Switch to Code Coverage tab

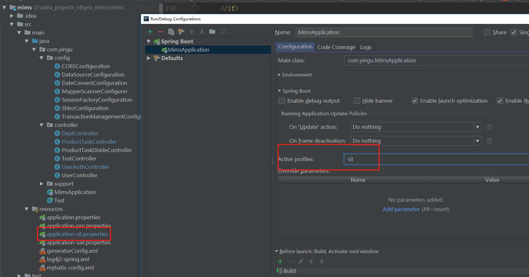point(336,47)
